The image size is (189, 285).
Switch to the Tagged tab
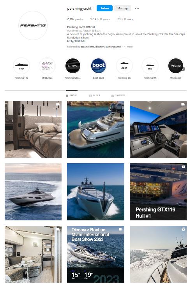point(118,95)
